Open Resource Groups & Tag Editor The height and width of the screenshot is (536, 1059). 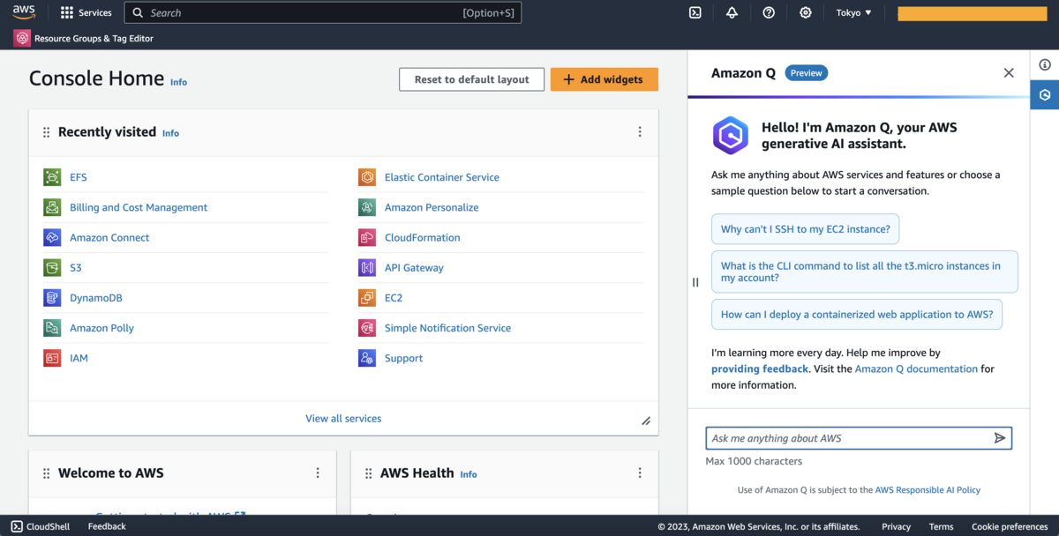[84, 39]
